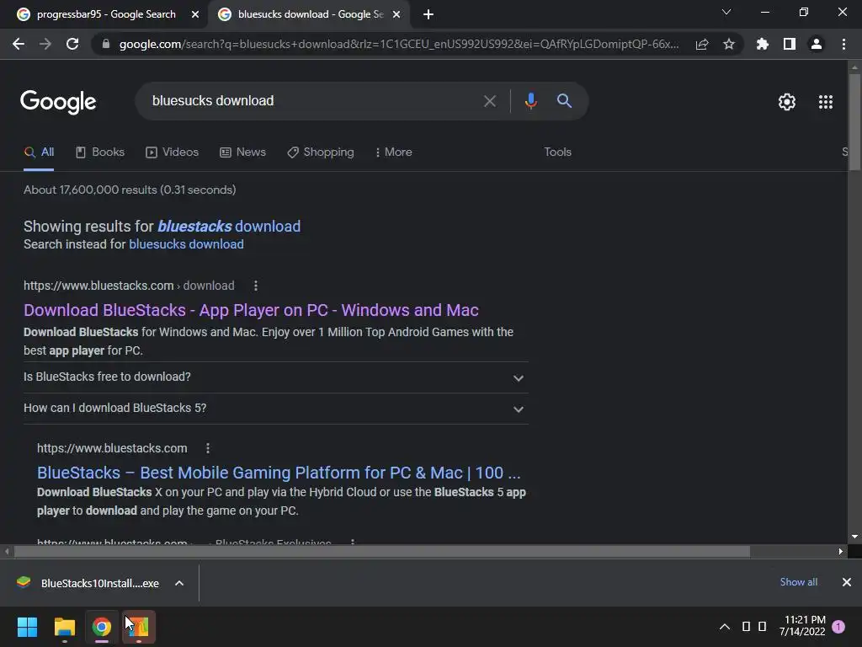Viewport: 862px width, 647px height.
Task: Expand BlueStacks10Install download options caret
Action: pos(179,583)
